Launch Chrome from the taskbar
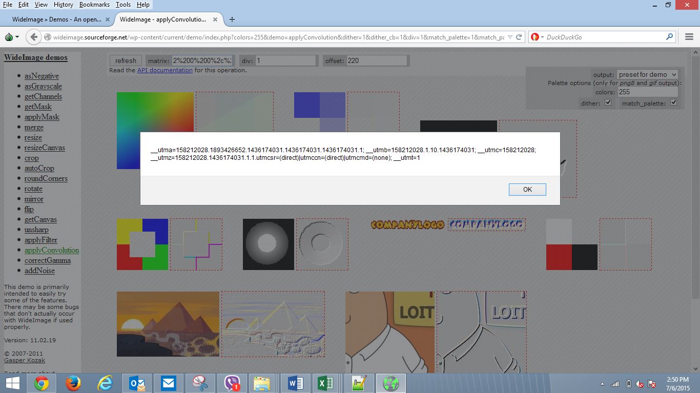700x393 pixels. click(42, 383)
